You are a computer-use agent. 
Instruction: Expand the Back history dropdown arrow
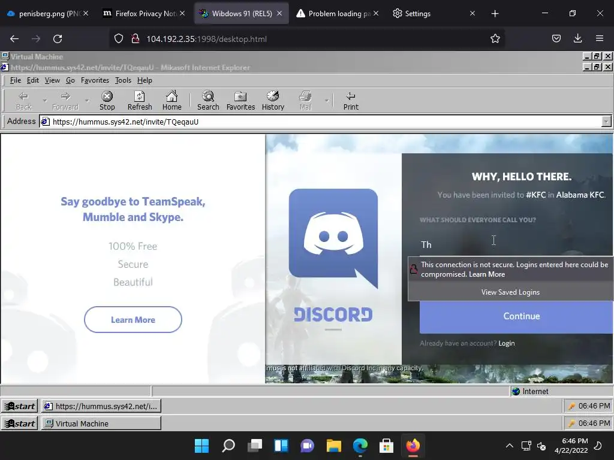click(44, 101)
